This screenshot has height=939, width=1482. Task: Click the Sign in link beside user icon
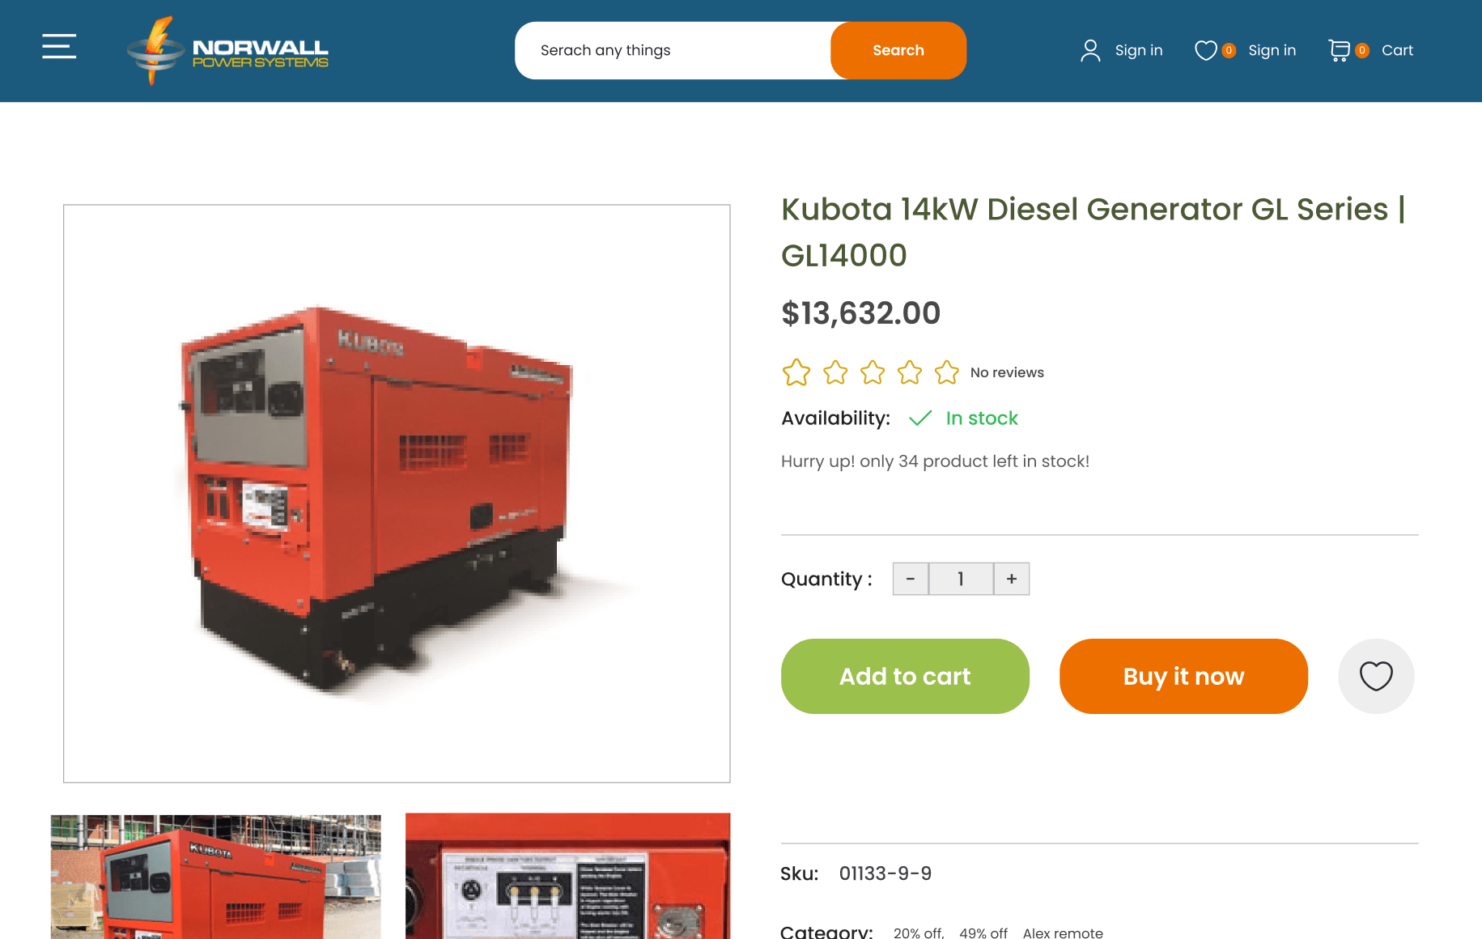click(x=1139, y=50)
